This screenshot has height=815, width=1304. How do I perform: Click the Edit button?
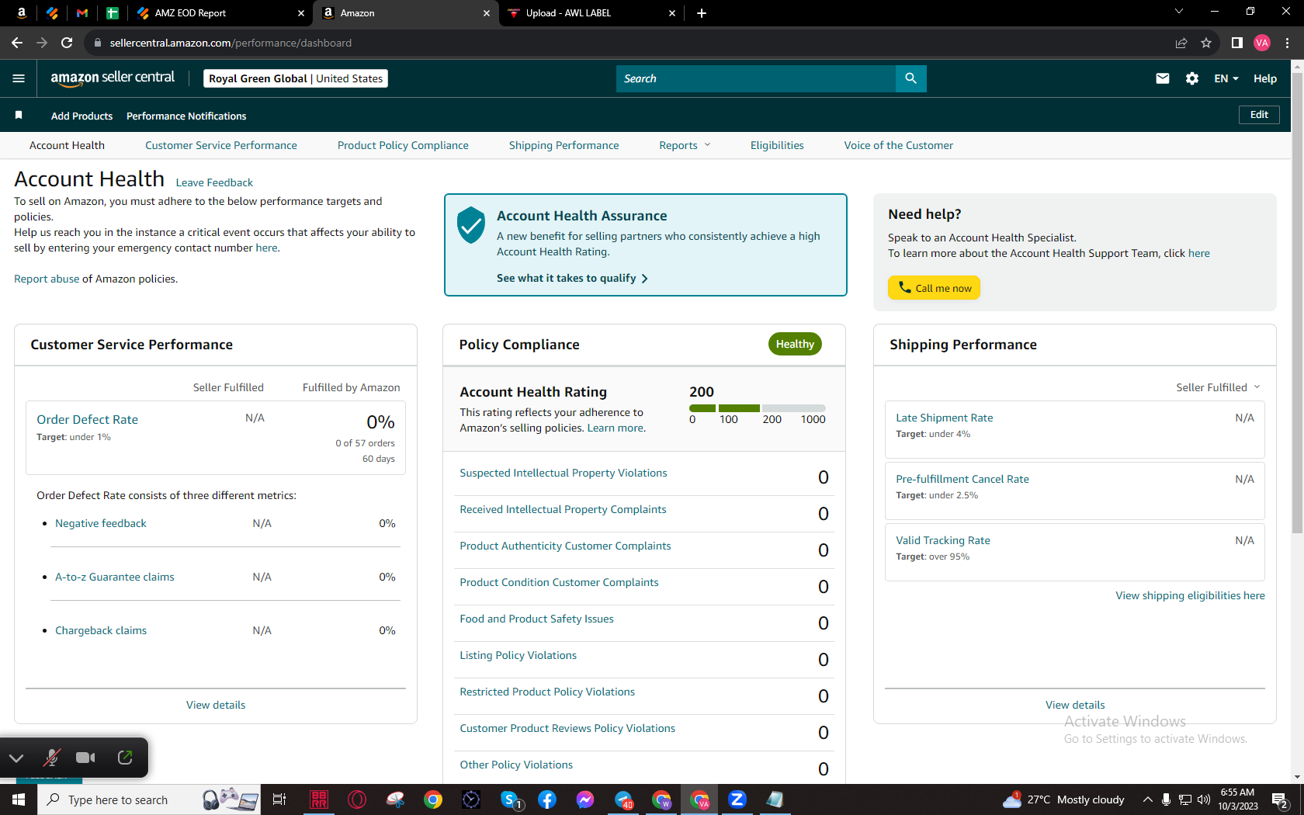(1259, 115)
